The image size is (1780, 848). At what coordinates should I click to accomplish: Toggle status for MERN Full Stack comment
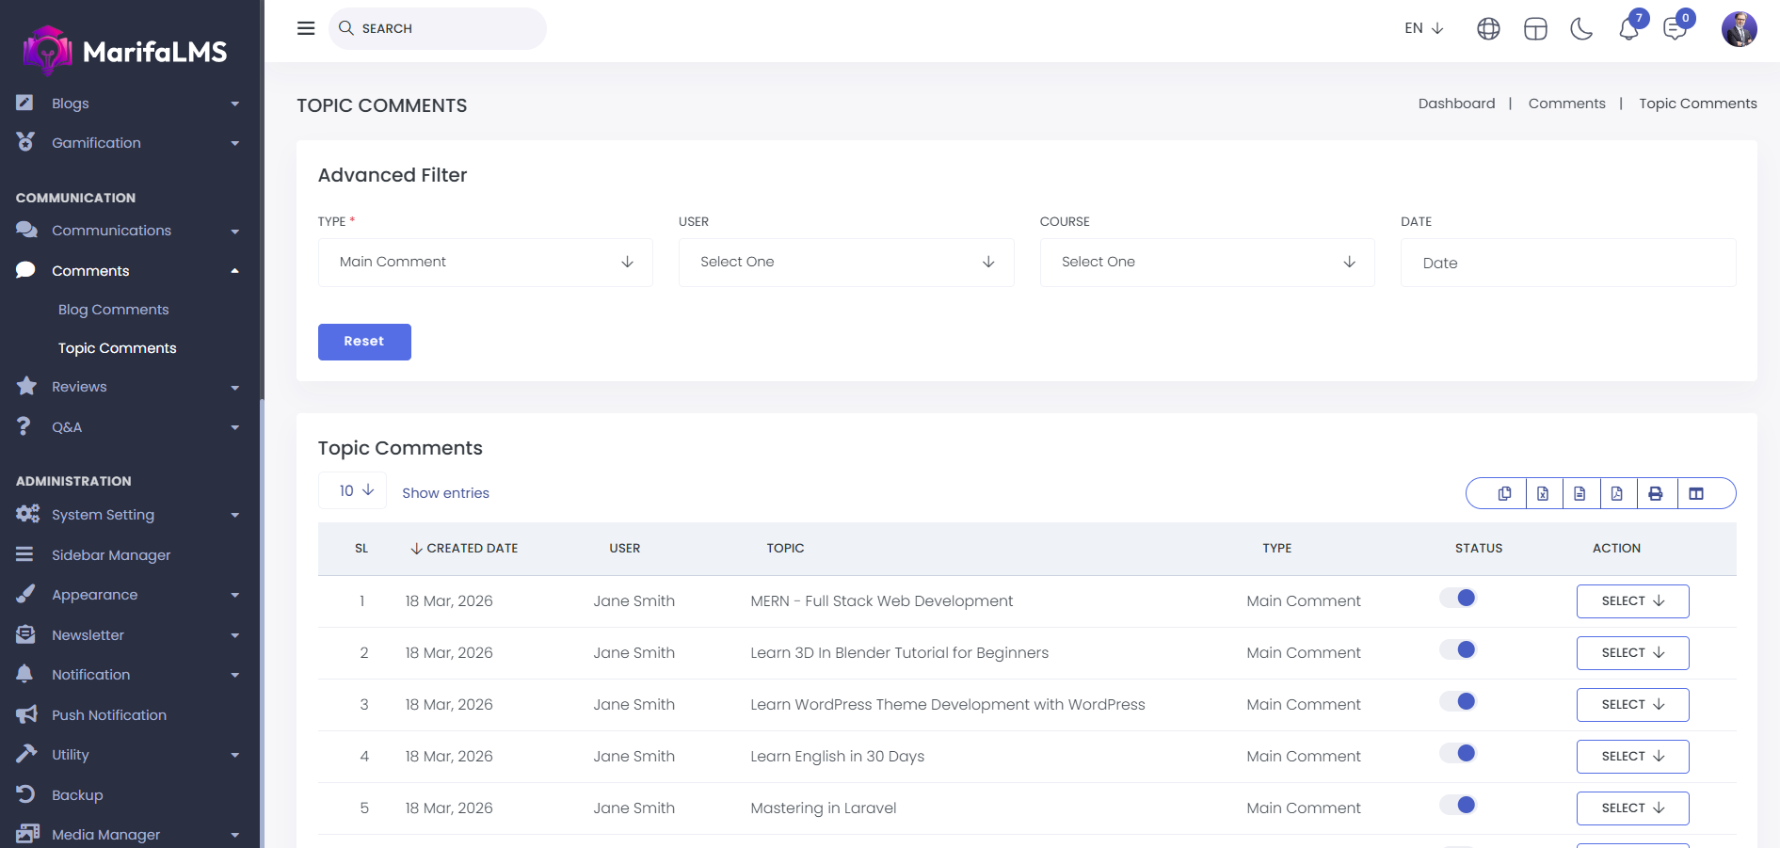[x=1458, y=599]
